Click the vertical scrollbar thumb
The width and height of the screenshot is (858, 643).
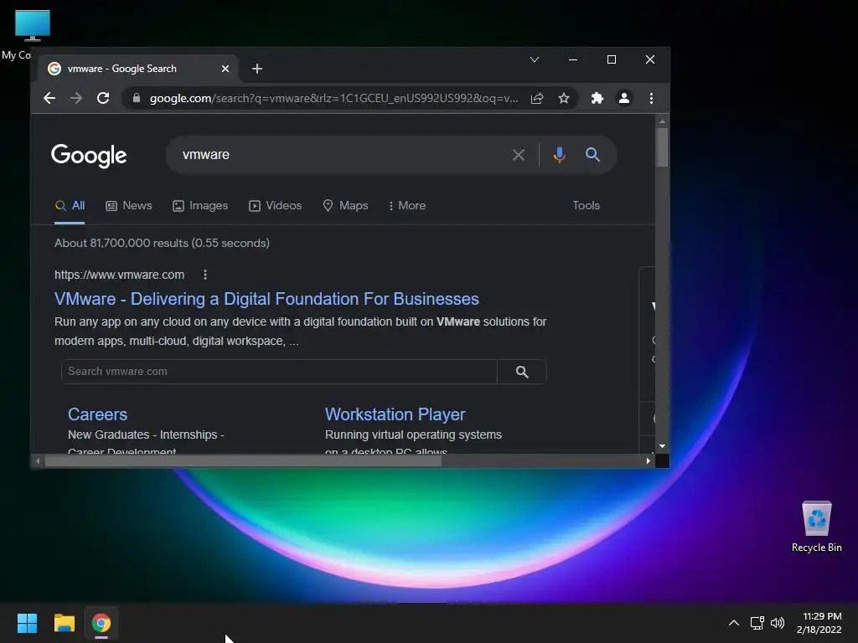click(662, 147)
